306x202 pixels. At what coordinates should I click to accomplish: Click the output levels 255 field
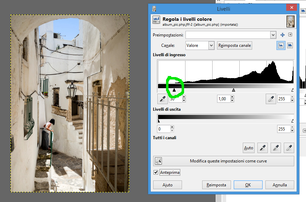click(284, 129)
